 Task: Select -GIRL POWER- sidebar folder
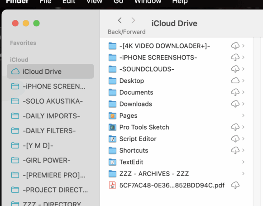(x=50, y=160)
